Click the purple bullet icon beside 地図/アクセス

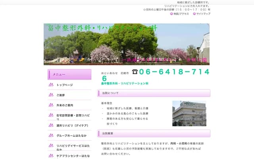click(x=171, y=14)
